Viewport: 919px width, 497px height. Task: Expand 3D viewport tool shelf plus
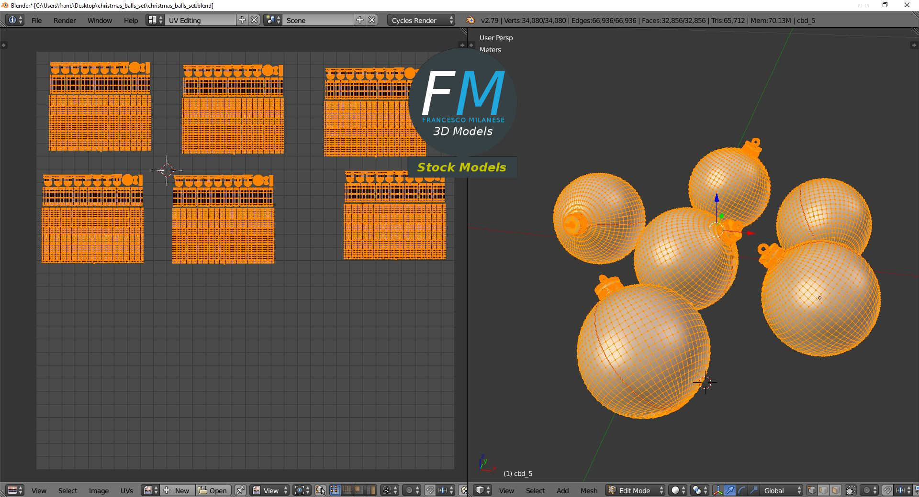[471, 45]
